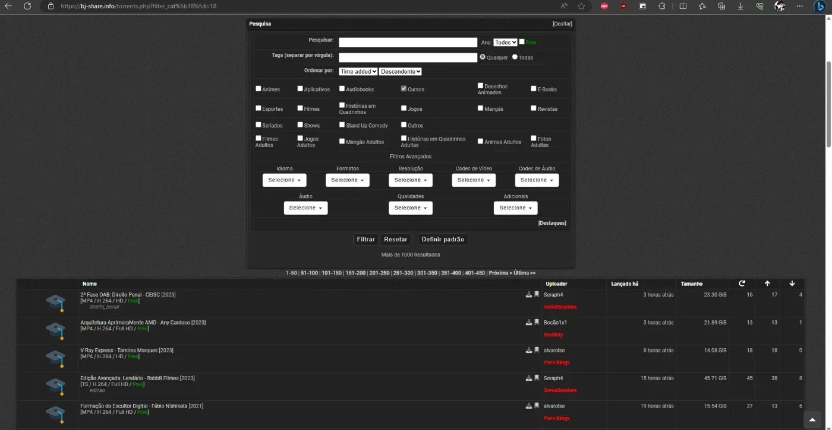The width and height of the screenshot is (832, 430).
Task: Open the Bing Copilot sidebar icon
Action: pyautogui.click(x=820, y=6)
